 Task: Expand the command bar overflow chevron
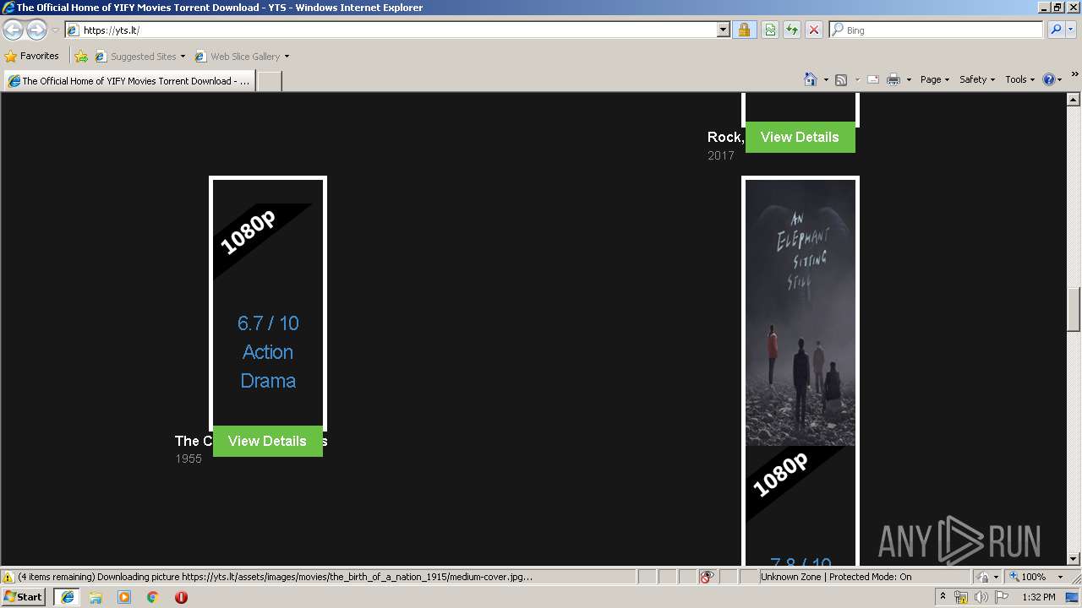pyautogui.click(x=1075, y=74)
